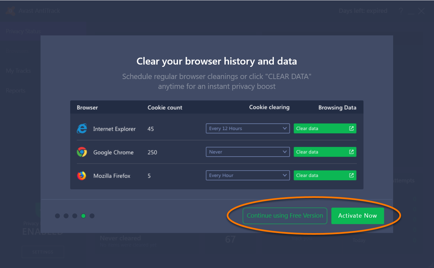The height and width of the screenshot is (268, 434).
Task: Go to the Reports sidebar item
Action: tap(15, 91)
